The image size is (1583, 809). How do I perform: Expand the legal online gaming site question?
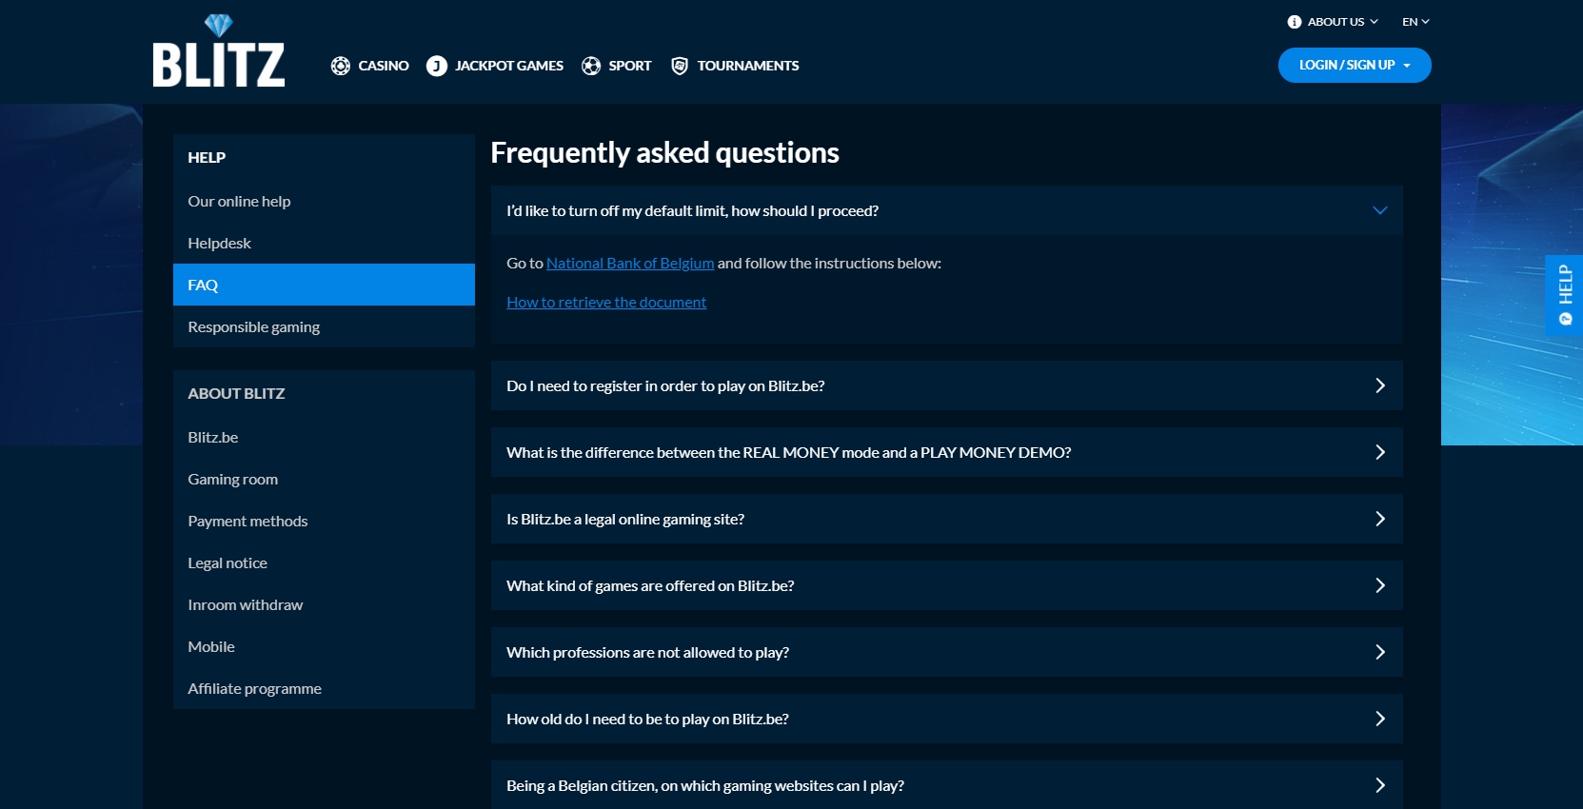[x=947, y=519]
